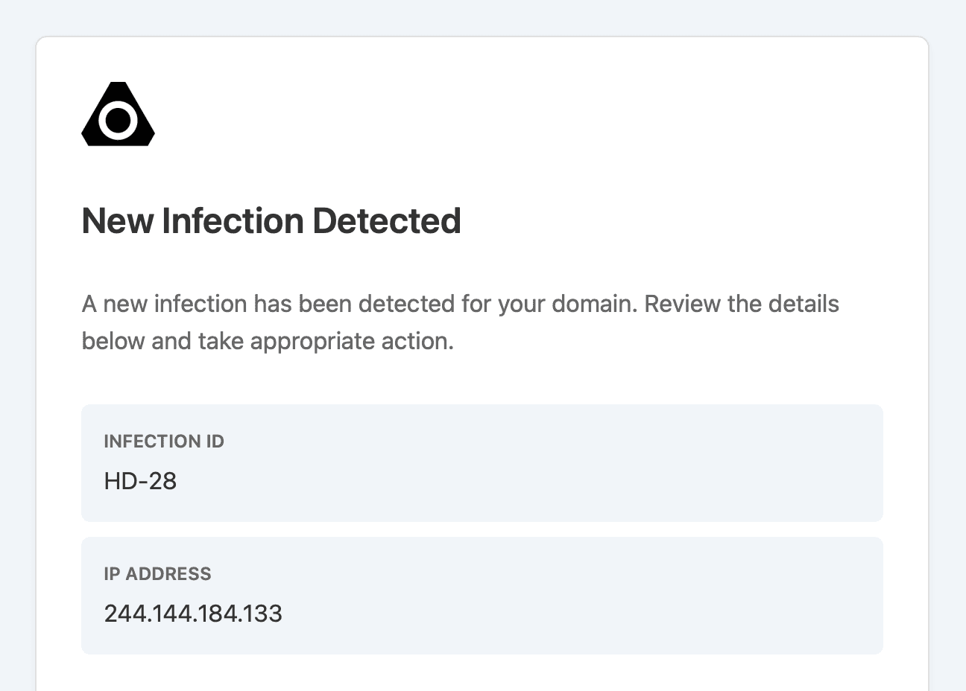Click the white circle inside the logo
966x691 pixels.
click(x=118, y=121)
